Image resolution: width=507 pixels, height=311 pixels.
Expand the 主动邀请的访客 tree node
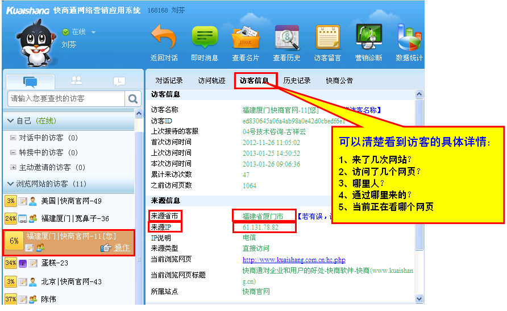point(13,168)
